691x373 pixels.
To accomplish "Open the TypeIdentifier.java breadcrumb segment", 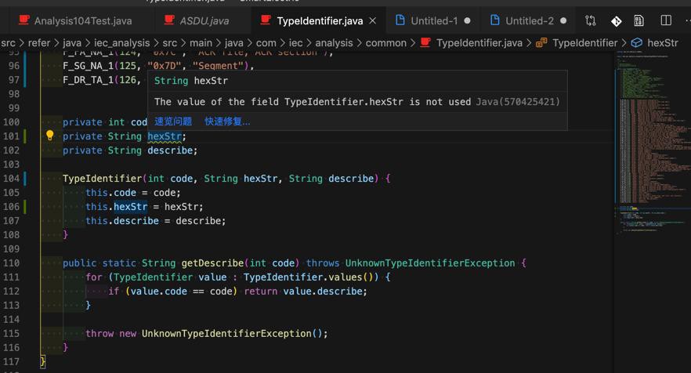I will point(479,43).
